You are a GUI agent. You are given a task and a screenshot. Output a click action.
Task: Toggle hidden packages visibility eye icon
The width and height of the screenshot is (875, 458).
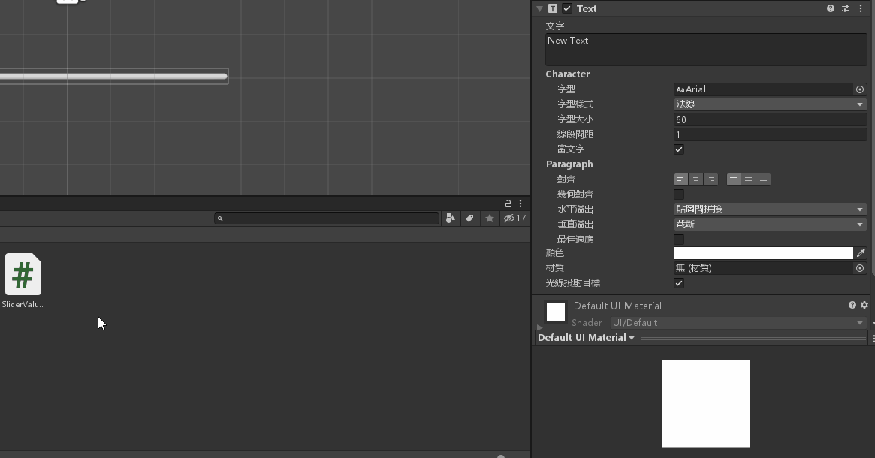pyautogui.click(x=510, y=218)
